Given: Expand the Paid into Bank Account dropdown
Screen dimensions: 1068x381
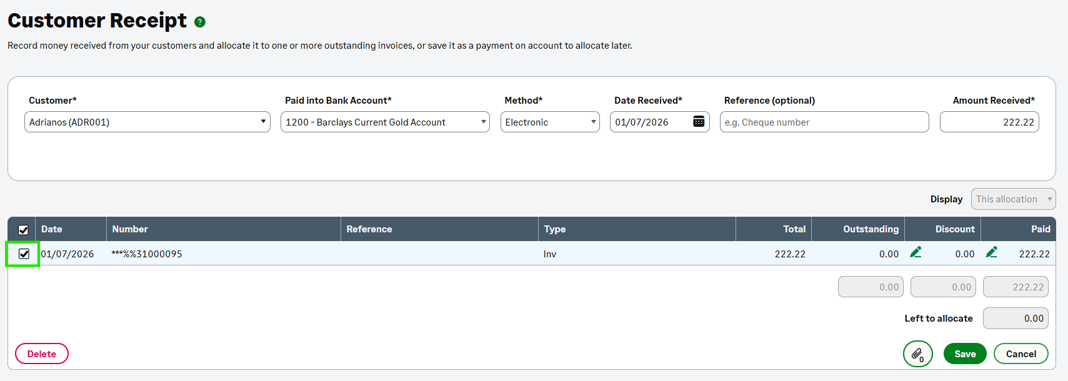Looking at the screenshot, I should [x=385, y=122].
